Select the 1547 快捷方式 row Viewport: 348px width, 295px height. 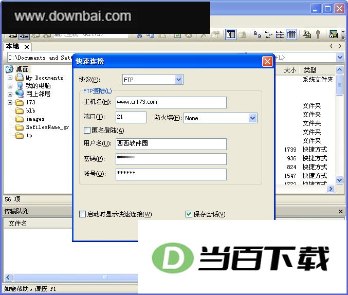pyautogui.click(x=305, y=176)
